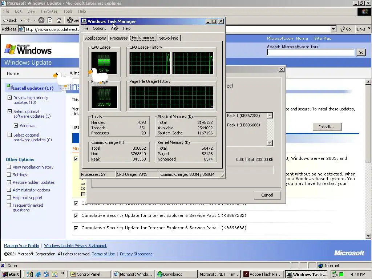This screenshot has height=279, width=372.
Task: Click the Task Manager title bar icon
Action: (84, 21)
